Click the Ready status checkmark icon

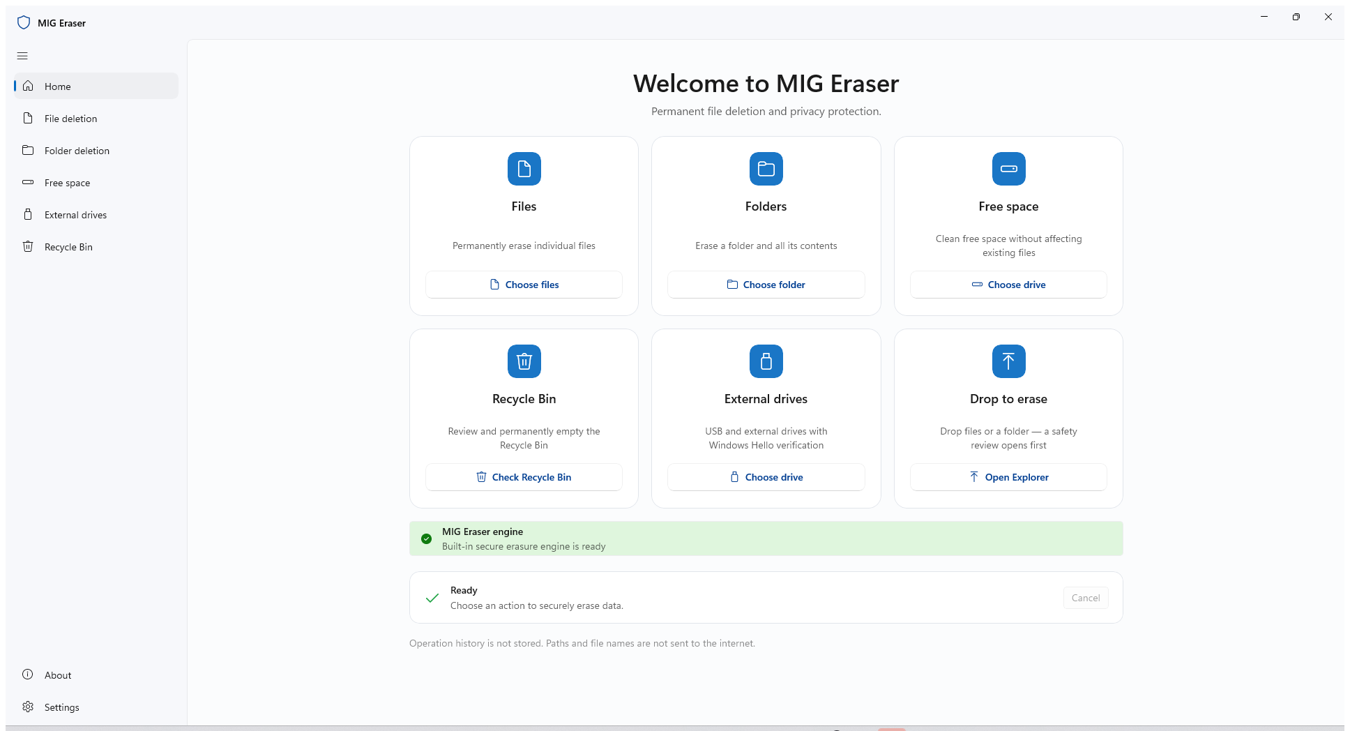tap(432, 598)
